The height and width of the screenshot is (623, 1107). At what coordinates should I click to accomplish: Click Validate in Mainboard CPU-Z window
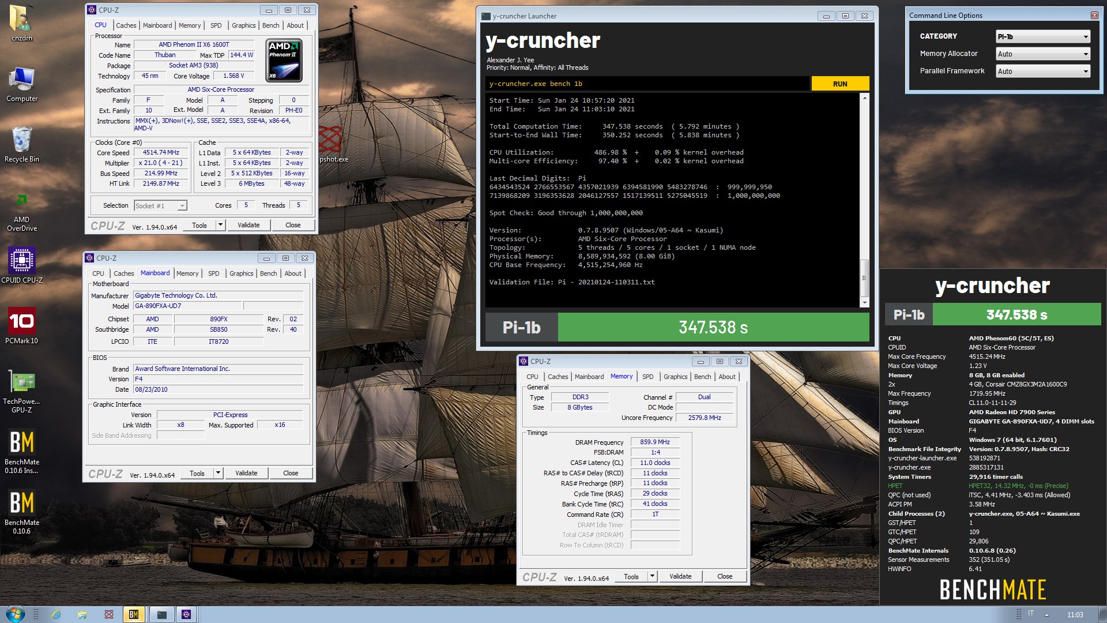click(x=246, y=473)
